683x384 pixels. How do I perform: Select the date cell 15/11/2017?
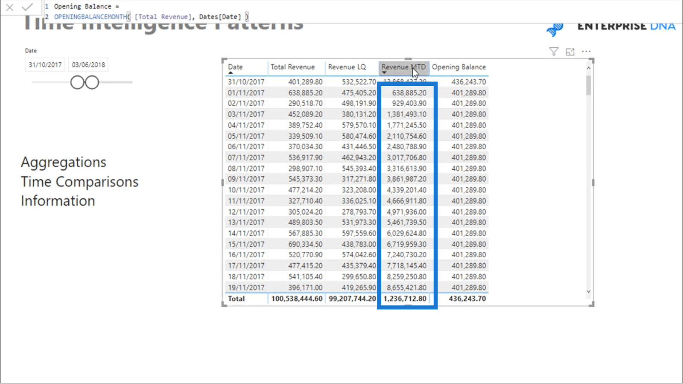tap(246, 244)
